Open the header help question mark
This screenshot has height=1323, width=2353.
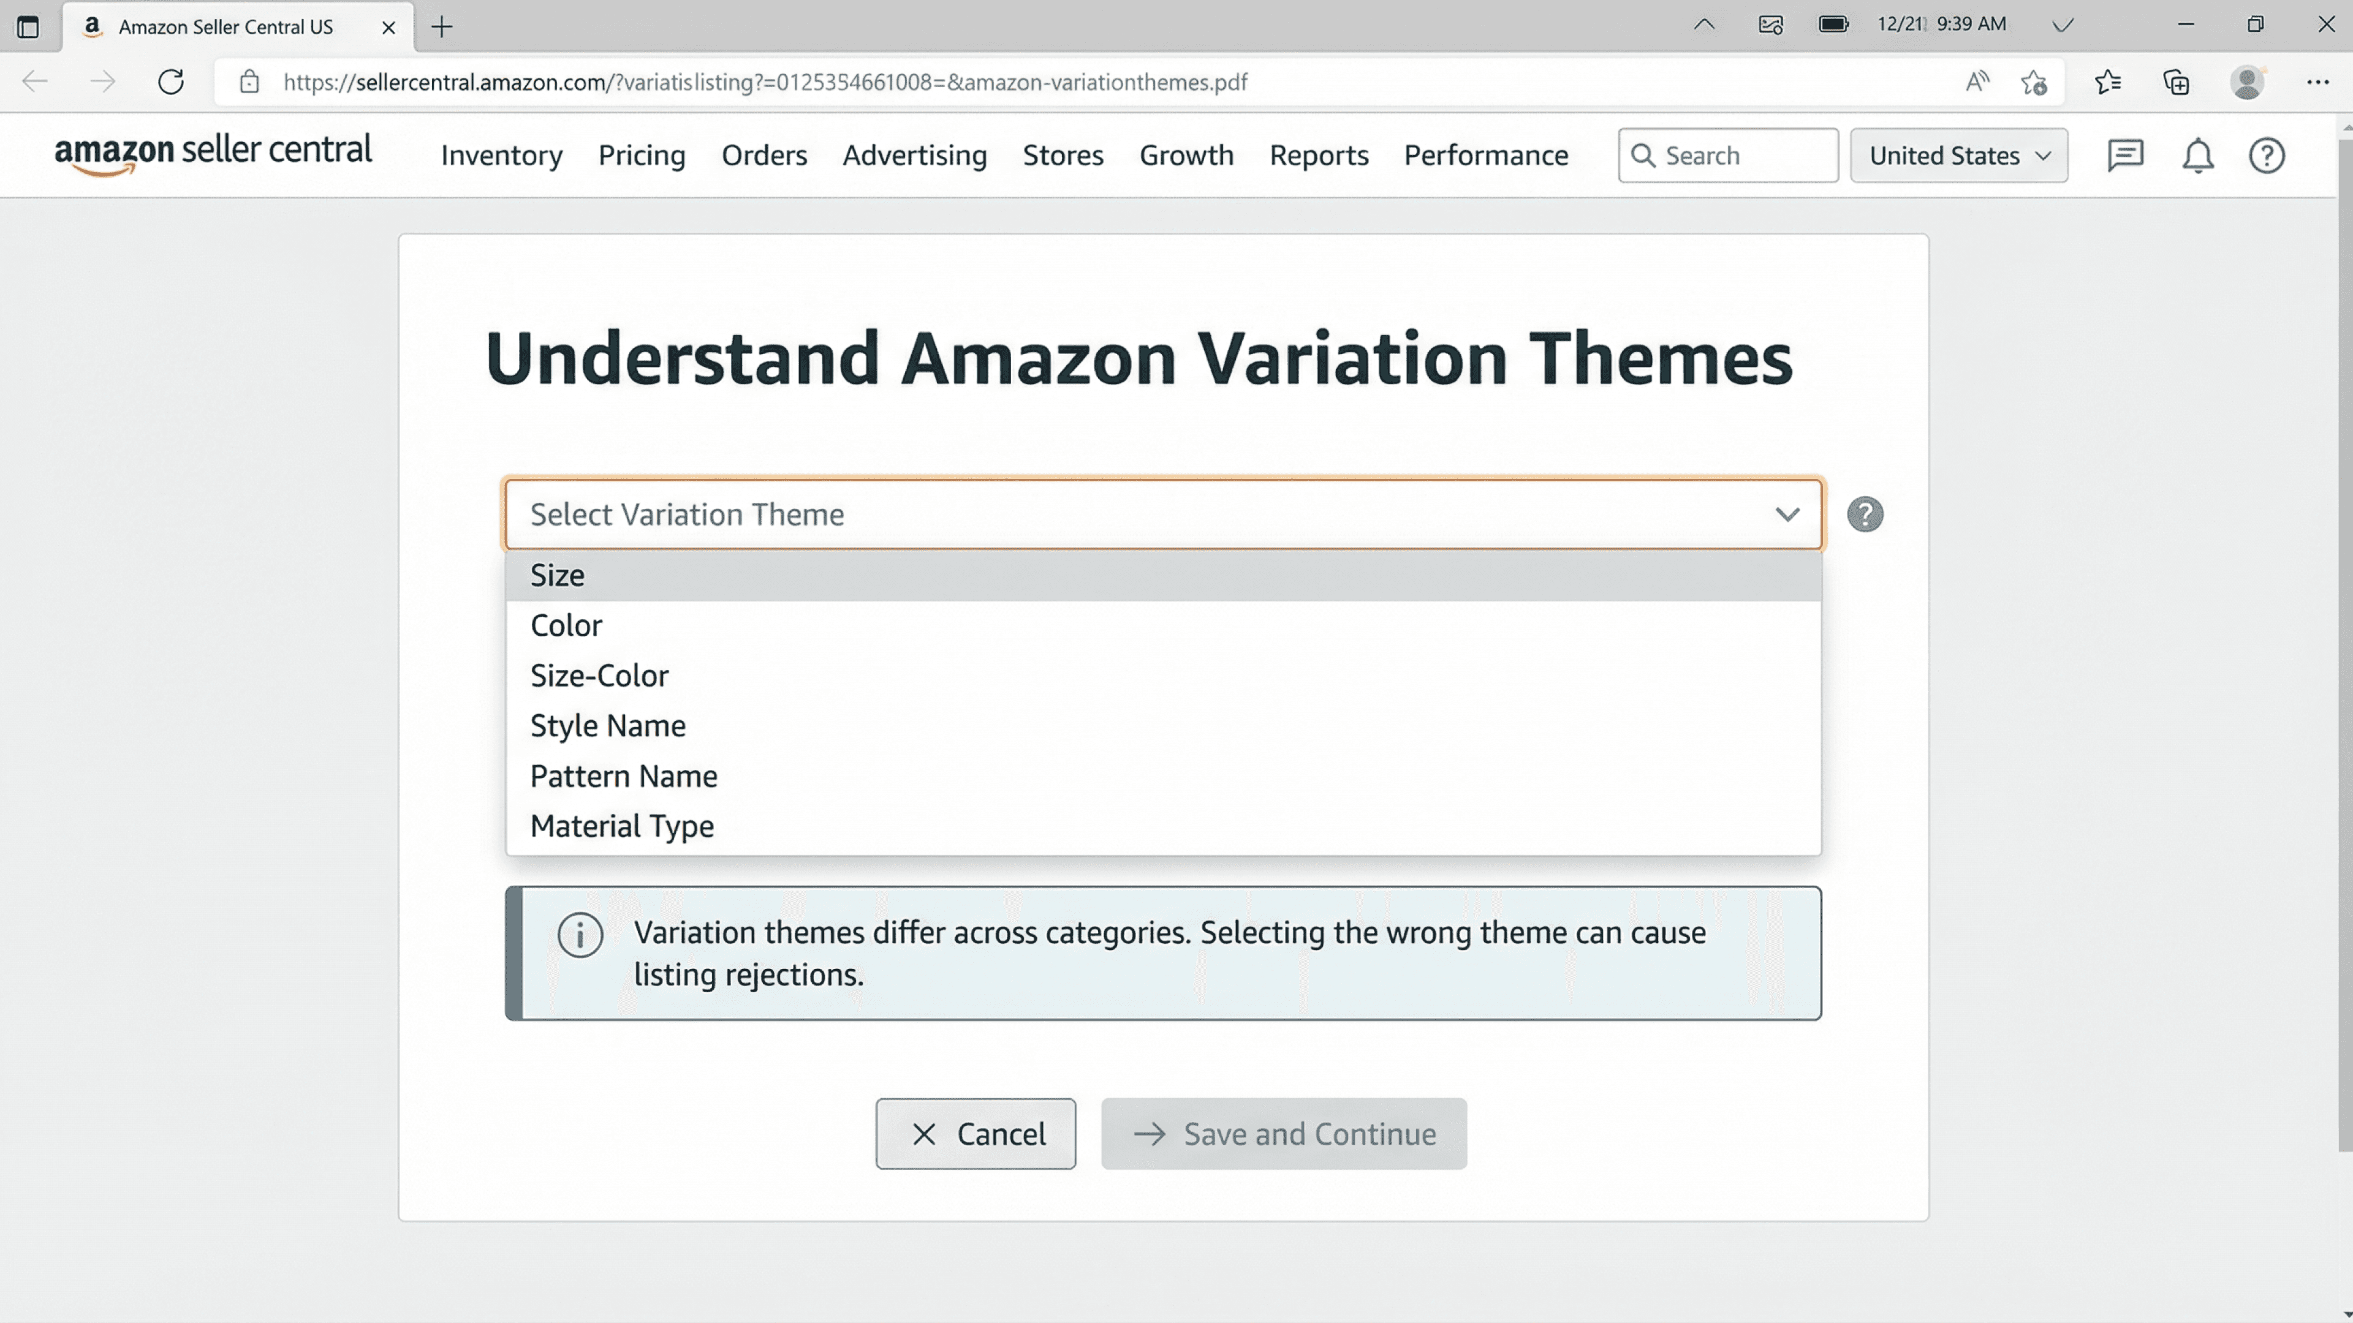2266,155
